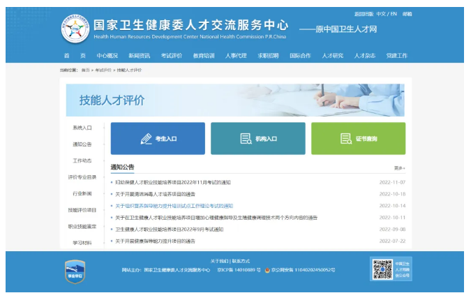
Task: Click the 事业单位 shield badge in footer
Action: pos(75,272)
